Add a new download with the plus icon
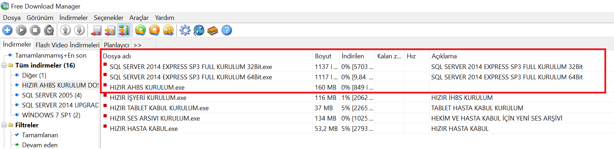 click(x=7, y=30)
